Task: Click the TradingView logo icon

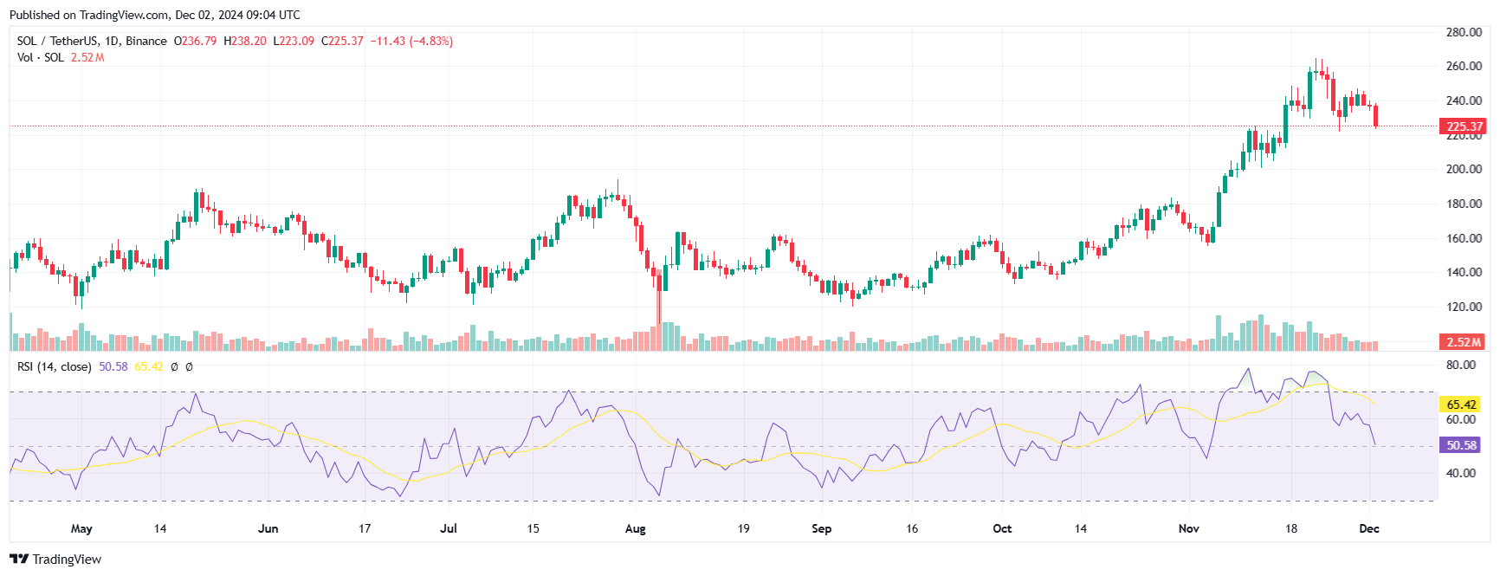Action: pos(19,559)
